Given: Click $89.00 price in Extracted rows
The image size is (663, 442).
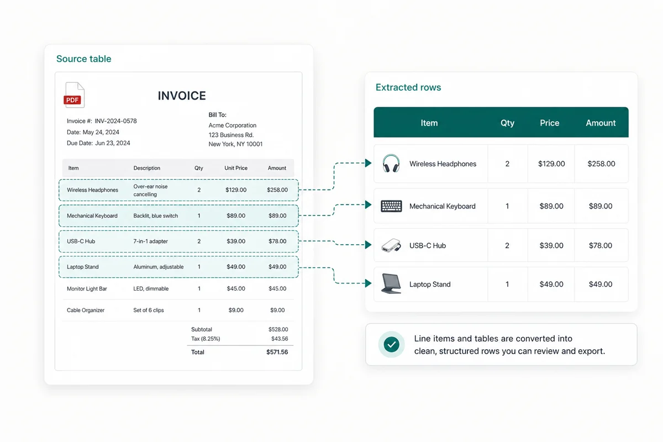Looking at the screenshot, I should pyautogui.click(x=551, y=206).
